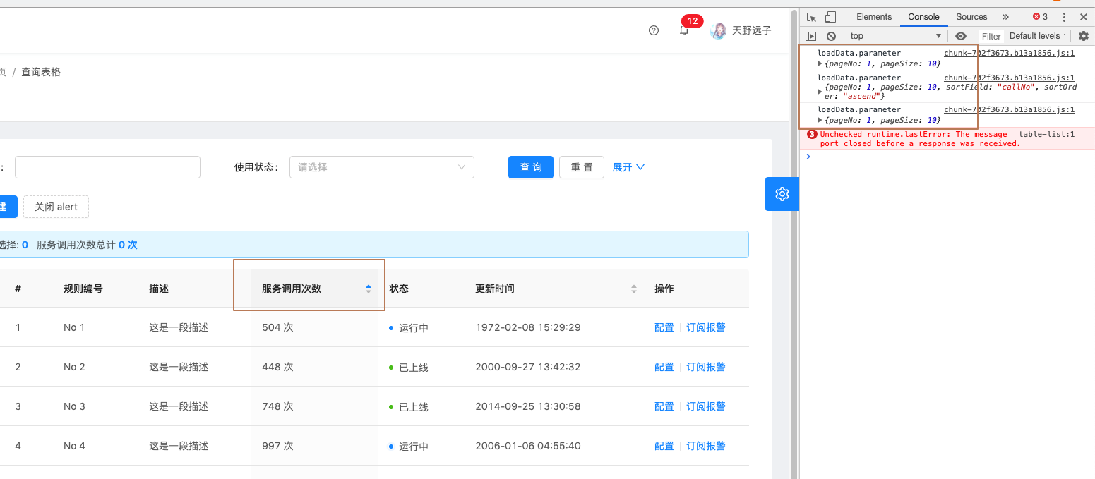
Task: Open the live expression eye icon
Action: [961, 35]
